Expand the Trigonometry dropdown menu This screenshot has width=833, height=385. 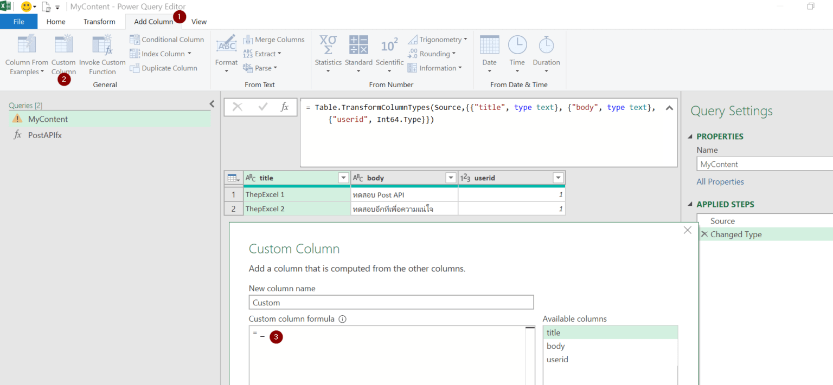tap(465, 40)
